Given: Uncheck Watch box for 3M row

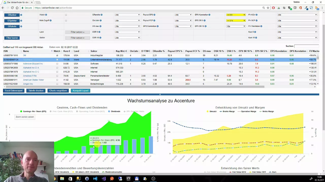Looking at the screenshot, I should click(57, 55).
